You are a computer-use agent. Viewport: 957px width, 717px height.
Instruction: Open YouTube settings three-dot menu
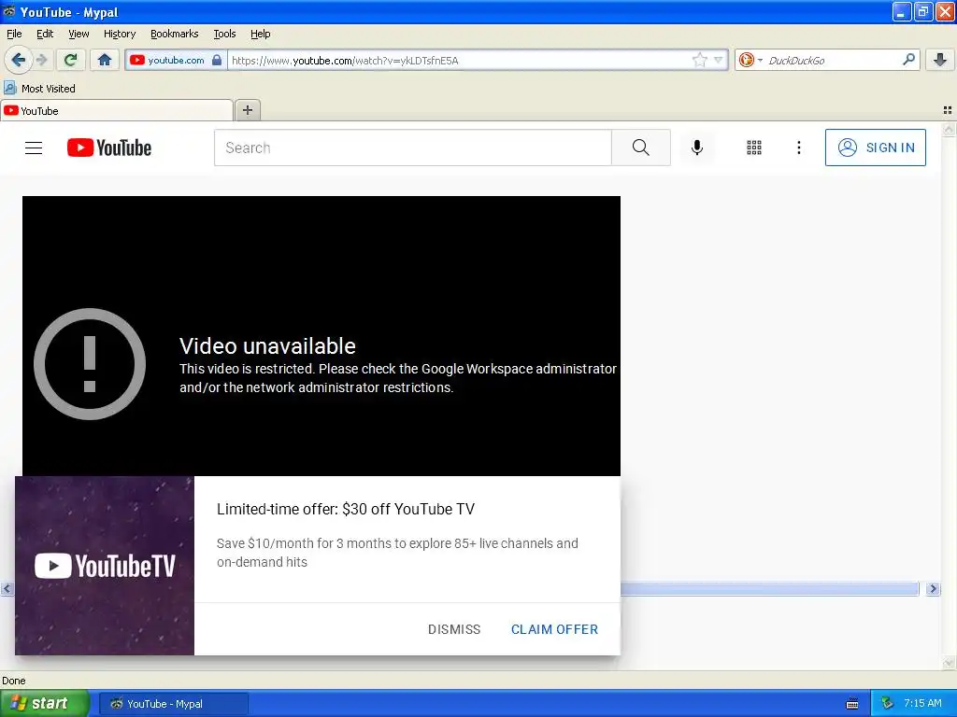coord(799,148)
